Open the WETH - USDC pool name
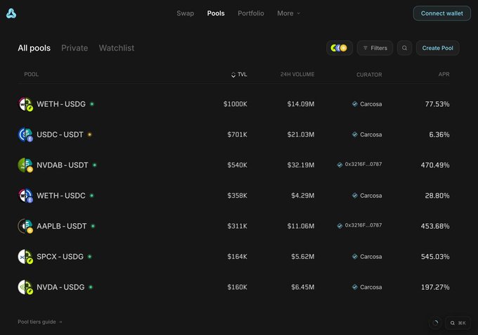The width and height of the screenshot is (478, 335). point(61,196)
